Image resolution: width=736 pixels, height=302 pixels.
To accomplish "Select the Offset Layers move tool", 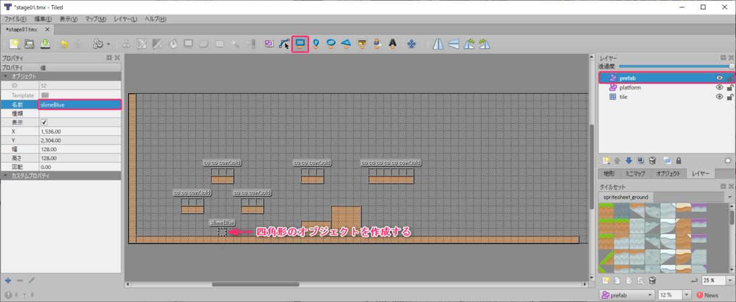I will click(412, 44).
